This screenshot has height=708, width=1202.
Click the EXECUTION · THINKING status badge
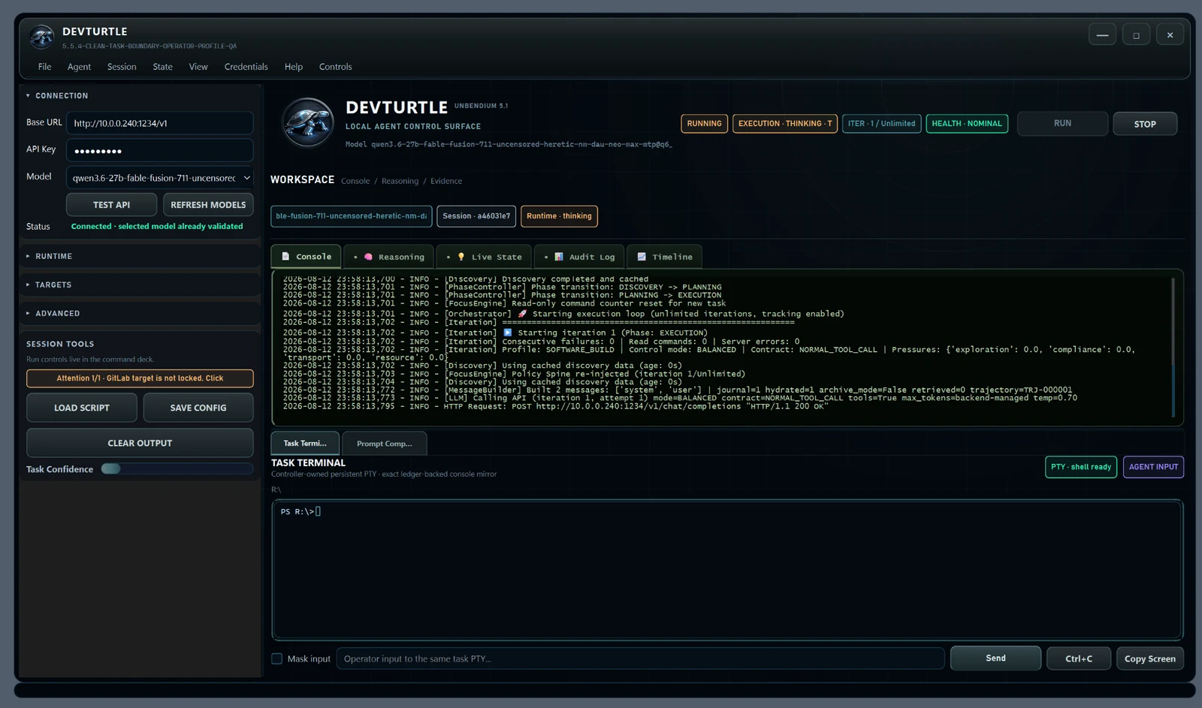pos(785,123)
